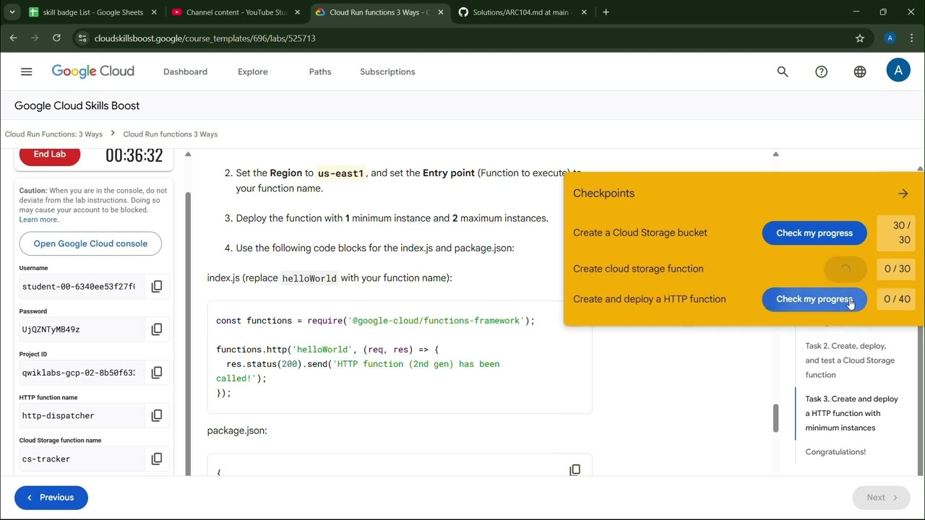Image resolution: width=925 pixels, height=520 pixels.
Task: Click the address bar URL
Action: (205, 38)
